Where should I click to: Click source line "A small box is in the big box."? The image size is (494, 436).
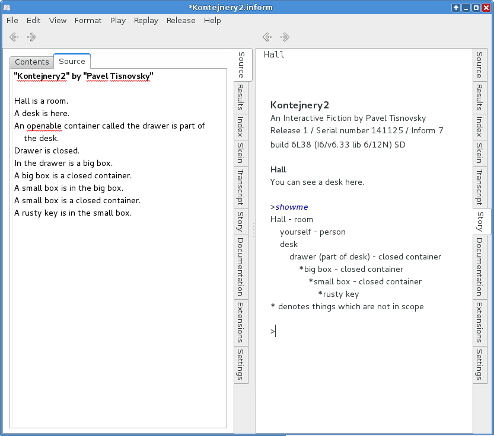pyautogui.click(x=69, y=188)
